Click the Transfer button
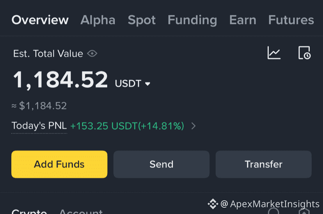The image size is (323, 214). [263, 164]
